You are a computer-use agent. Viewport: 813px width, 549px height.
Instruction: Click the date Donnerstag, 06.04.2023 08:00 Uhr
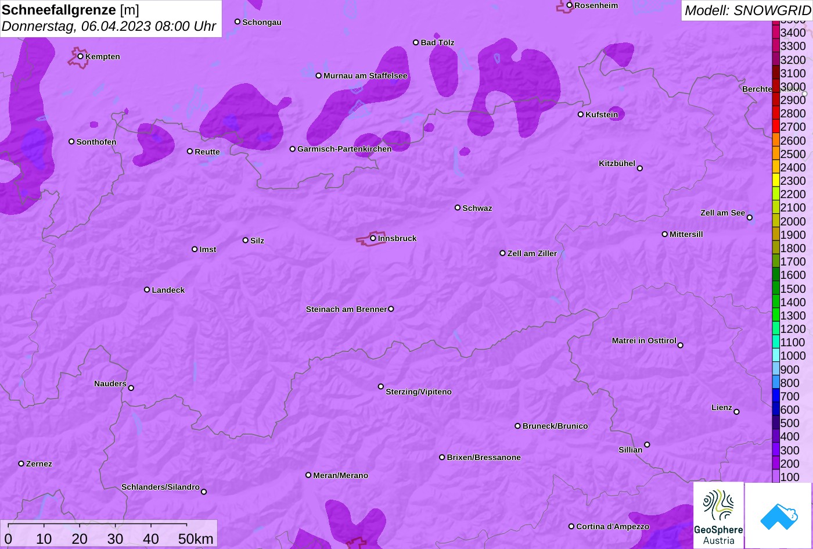point(109,26)
